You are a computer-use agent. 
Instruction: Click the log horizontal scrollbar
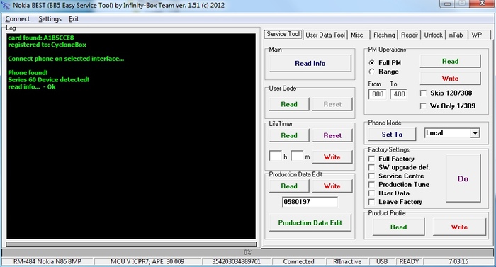131,244
